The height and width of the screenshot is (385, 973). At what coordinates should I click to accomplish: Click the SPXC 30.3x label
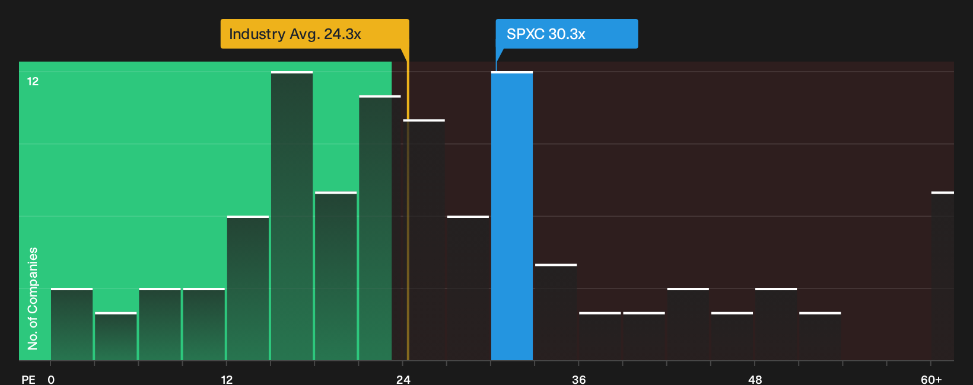(x=567, y=34)
